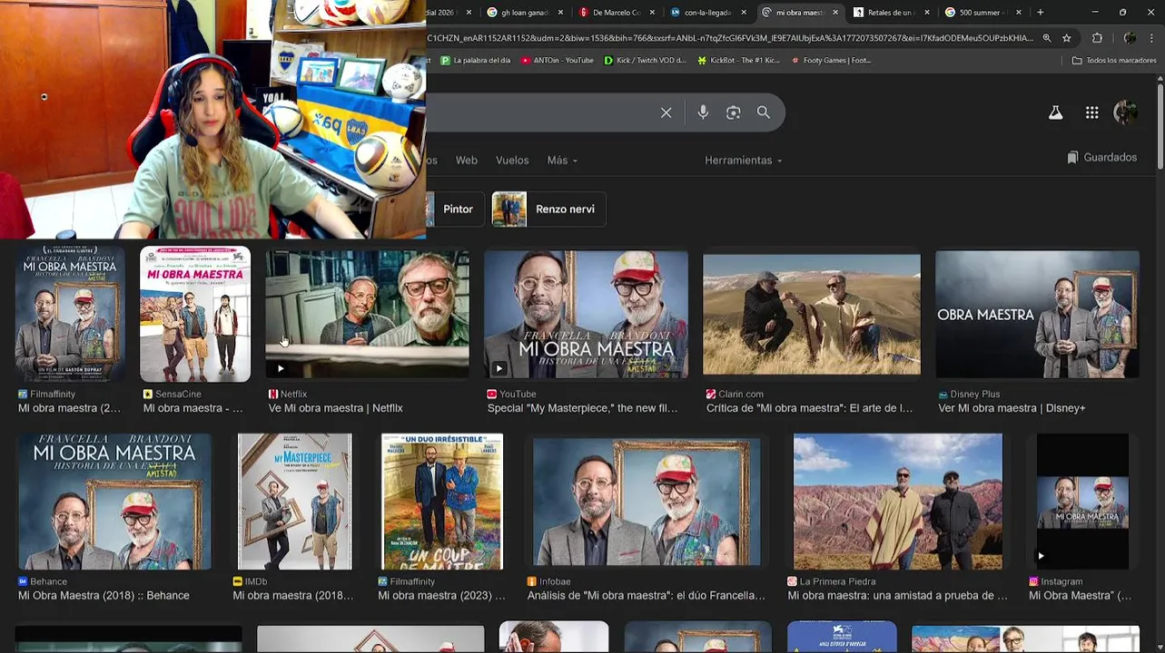The width and height of the screenshot is (1165, 653).
Task: Open the Behance 'Mi Obra Maestra (2018)' image
Action: pos(114,502)
